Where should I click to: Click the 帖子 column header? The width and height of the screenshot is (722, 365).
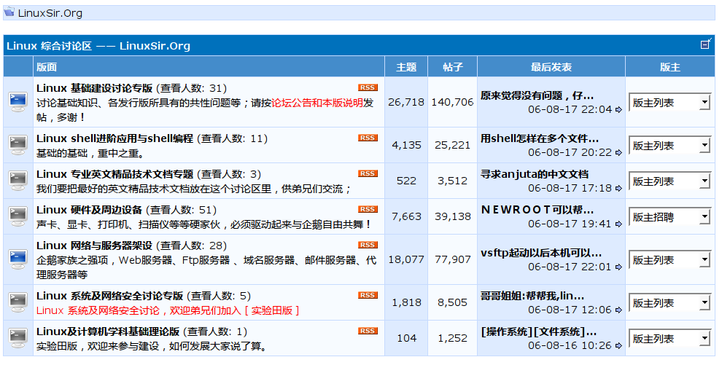pyautogui.click(x=453, y=67)
